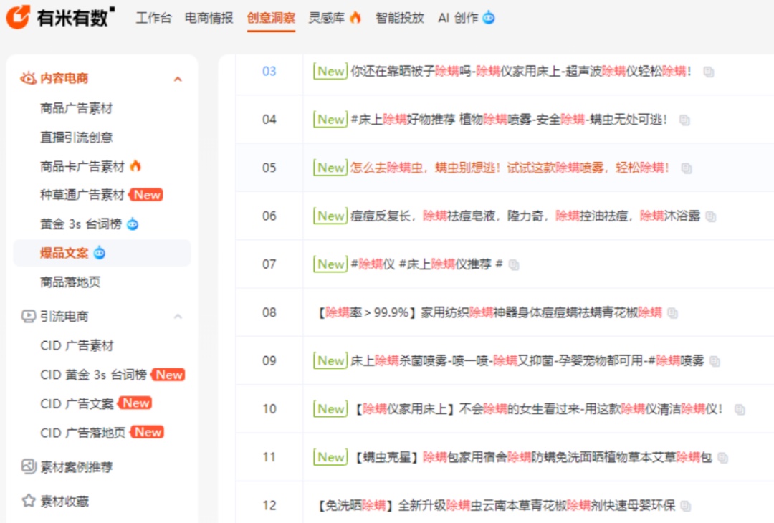Open copy titled 怎么去除螨虫

click(510, 168)
